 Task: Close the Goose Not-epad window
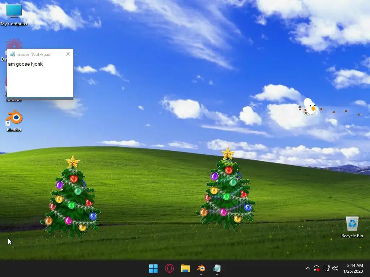68,54
